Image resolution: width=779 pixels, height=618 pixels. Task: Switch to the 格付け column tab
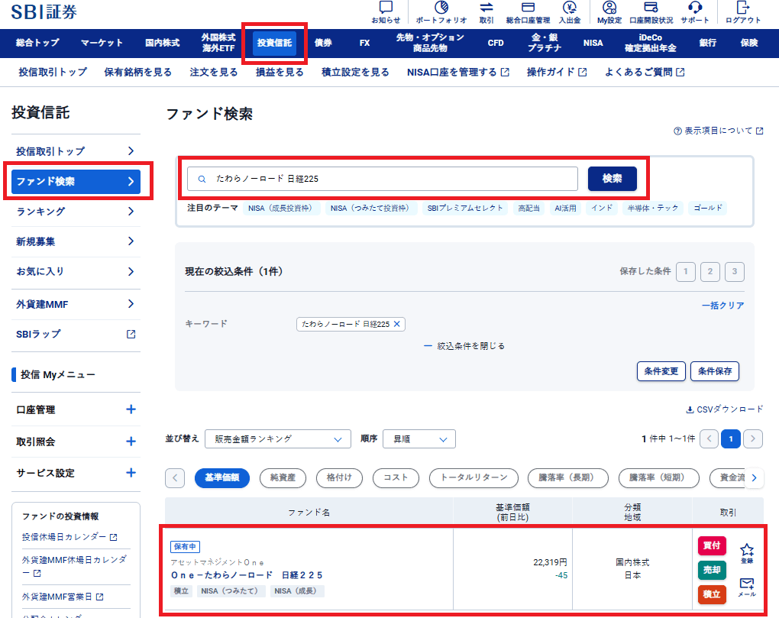point(339,477)
